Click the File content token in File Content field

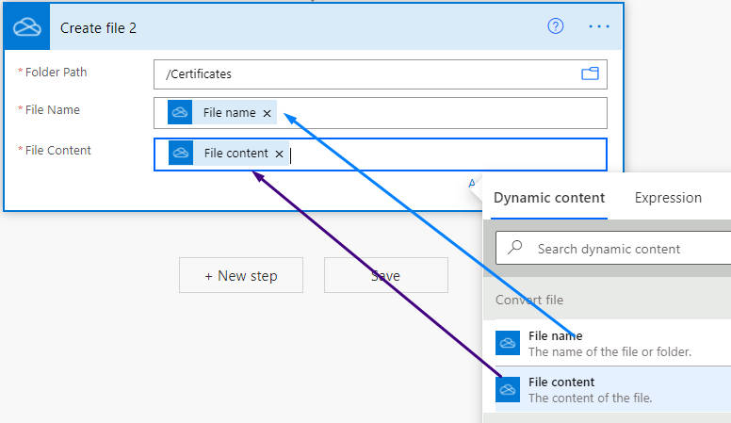click(x=228, y=153)
